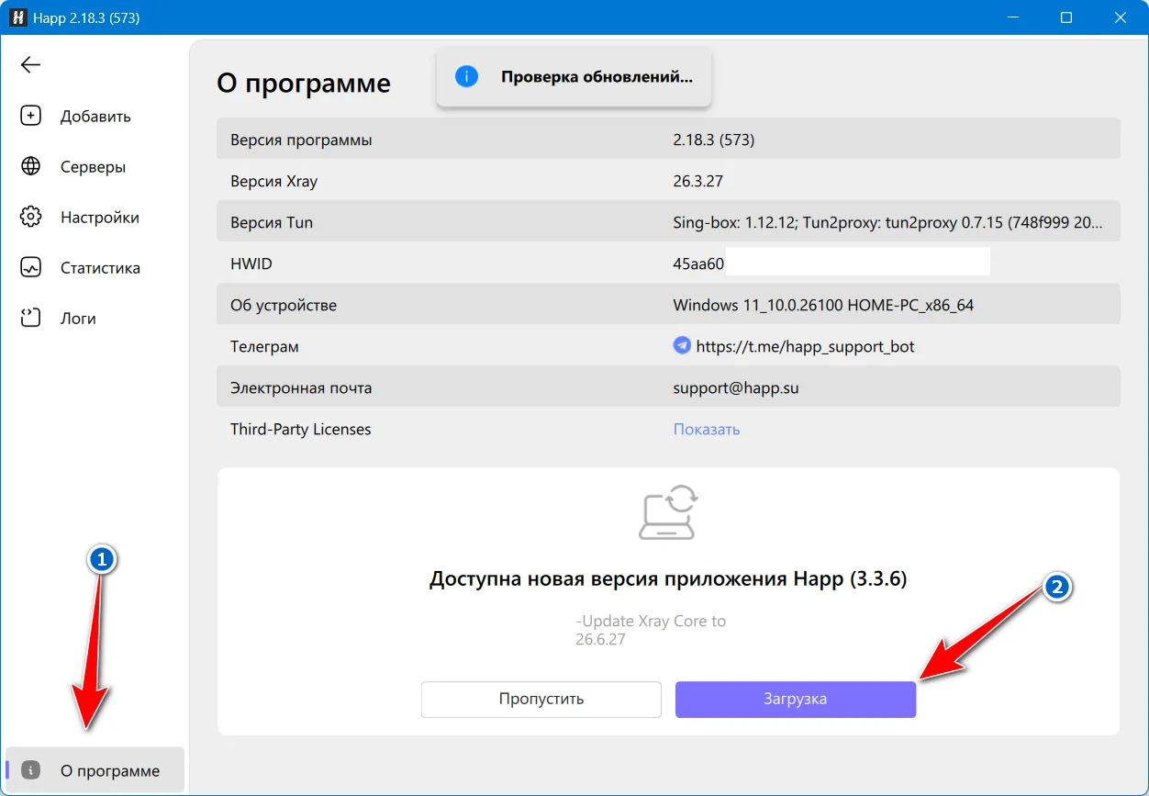Click program version value 2.18.3 (573)
The height and width of the screenshot is (796, 1149).
pos(713,140)
